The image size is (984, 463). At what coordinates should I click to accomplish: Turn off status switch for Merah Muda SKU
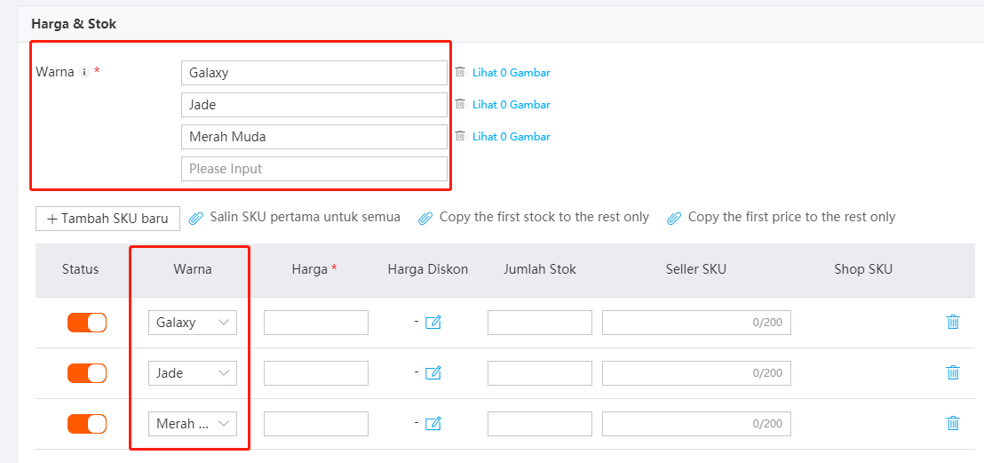[x=87, y=424]
